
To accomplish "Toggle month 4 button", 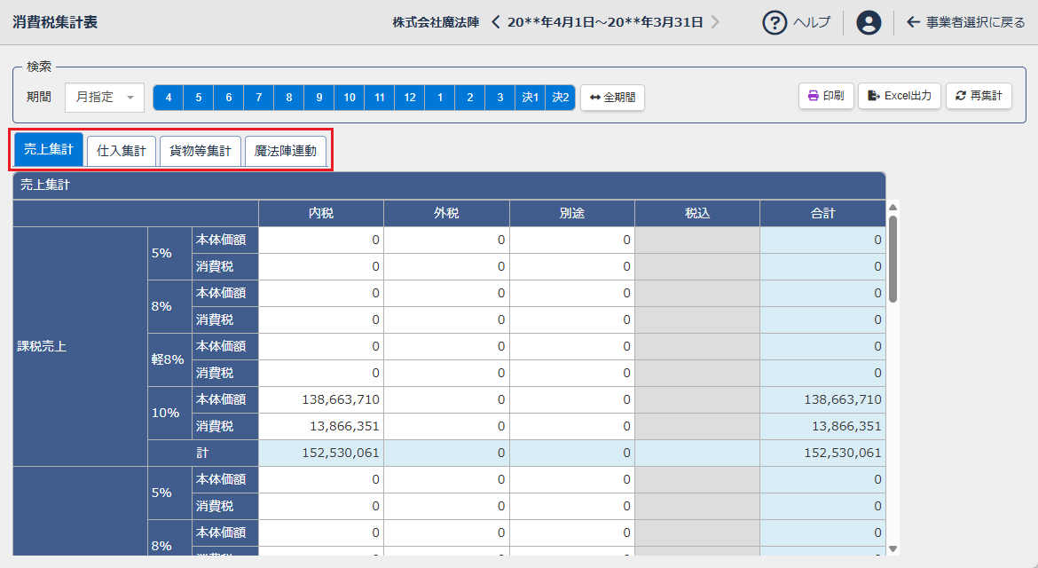I will [169, 98].
